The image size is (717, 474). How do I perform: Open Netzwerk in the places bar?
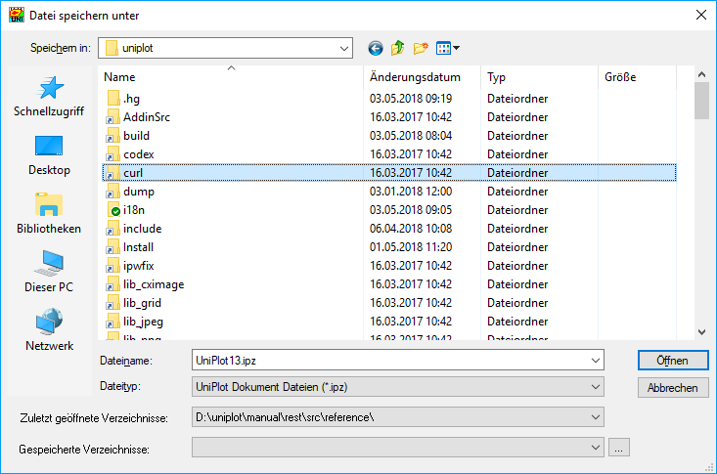pos(49,331)
